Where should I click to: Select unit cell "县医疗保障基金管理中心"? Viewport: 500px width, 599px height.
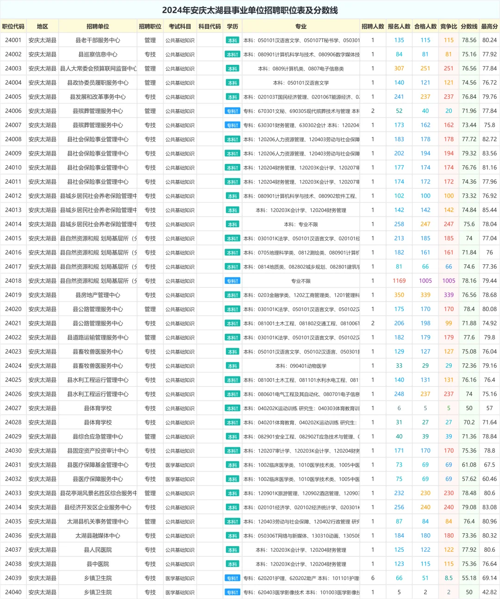click(x=98, y=465)
